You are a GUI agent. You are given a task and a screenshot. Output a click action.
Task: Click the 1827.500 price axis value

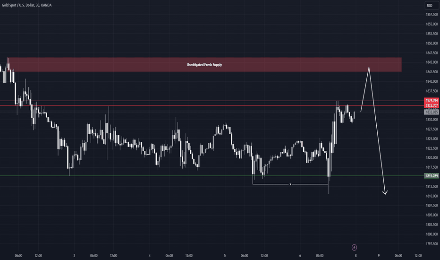point(432,130)
